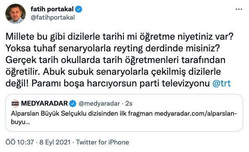
Task: Click the @medyaradar handle in the quoted tweet
Action: click(99, 104)
